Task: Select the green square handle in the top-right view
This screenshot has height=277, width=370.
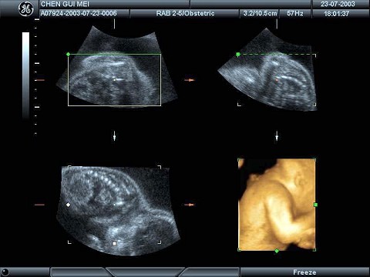Action: click(x=238, y=55)
